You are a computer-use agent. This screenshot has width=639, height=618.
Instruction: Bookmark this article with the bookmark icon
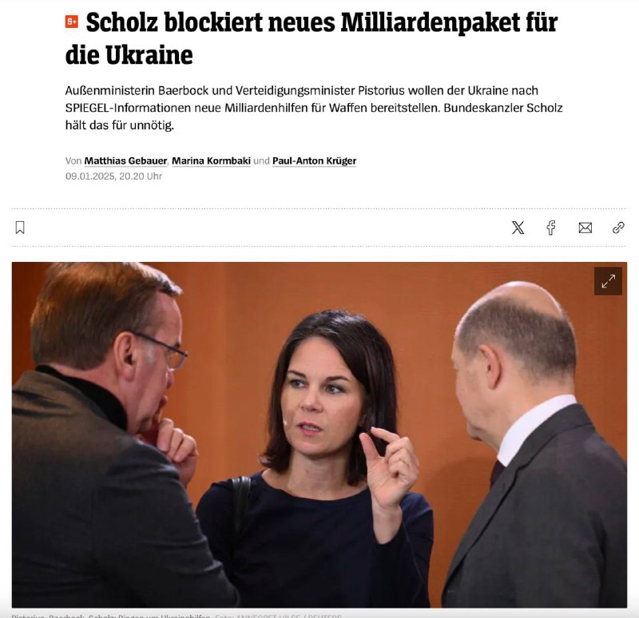tap(20, 228)
